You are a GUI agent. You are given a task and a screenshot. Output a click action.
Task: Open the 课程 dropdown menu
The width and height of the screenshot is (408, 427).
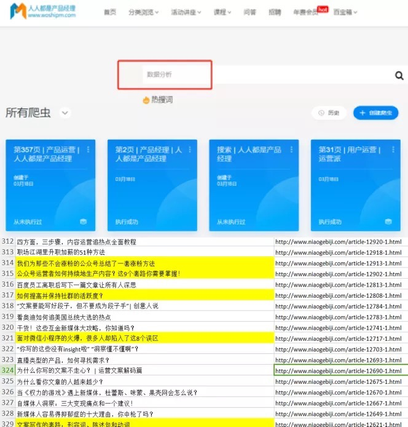coord(222,12)
